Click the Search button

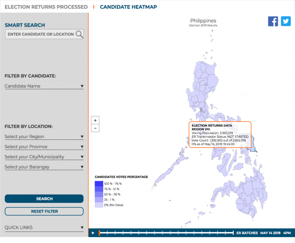click(44, 199)
